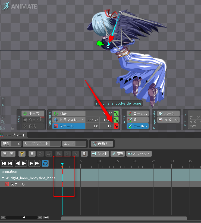The image size is (201, 223).
Task: Click the 調整 (Adjust) button
Action: 118,154
